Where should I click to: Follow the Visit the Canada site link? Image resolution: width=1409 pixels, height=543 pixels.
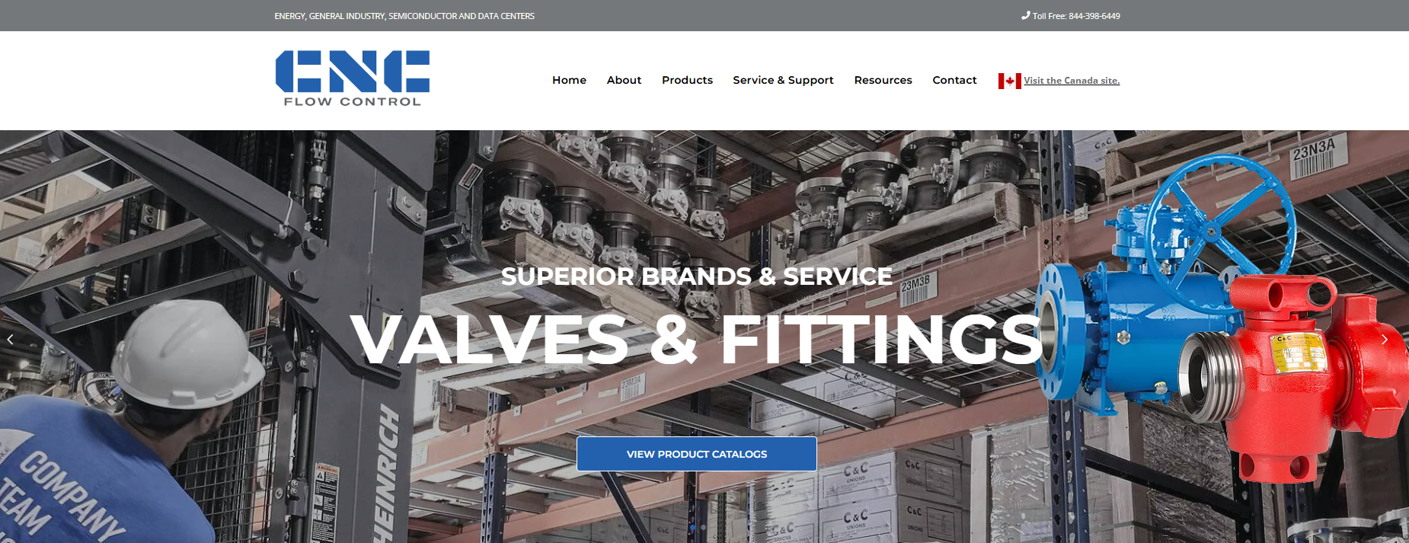[1072, 81]
